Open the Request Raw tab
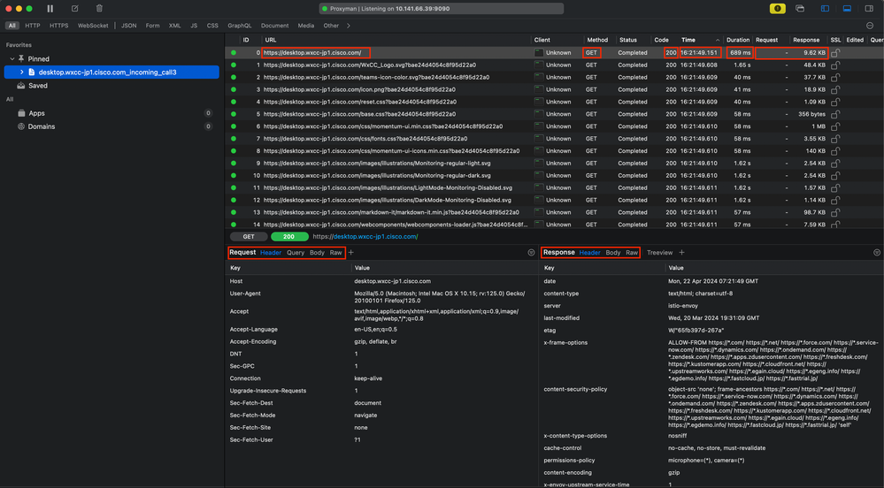 tap(336, 253)
